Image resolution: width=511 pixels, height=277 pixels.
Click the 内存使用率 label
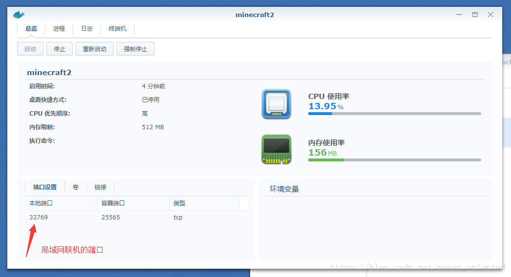coord(327,143)
